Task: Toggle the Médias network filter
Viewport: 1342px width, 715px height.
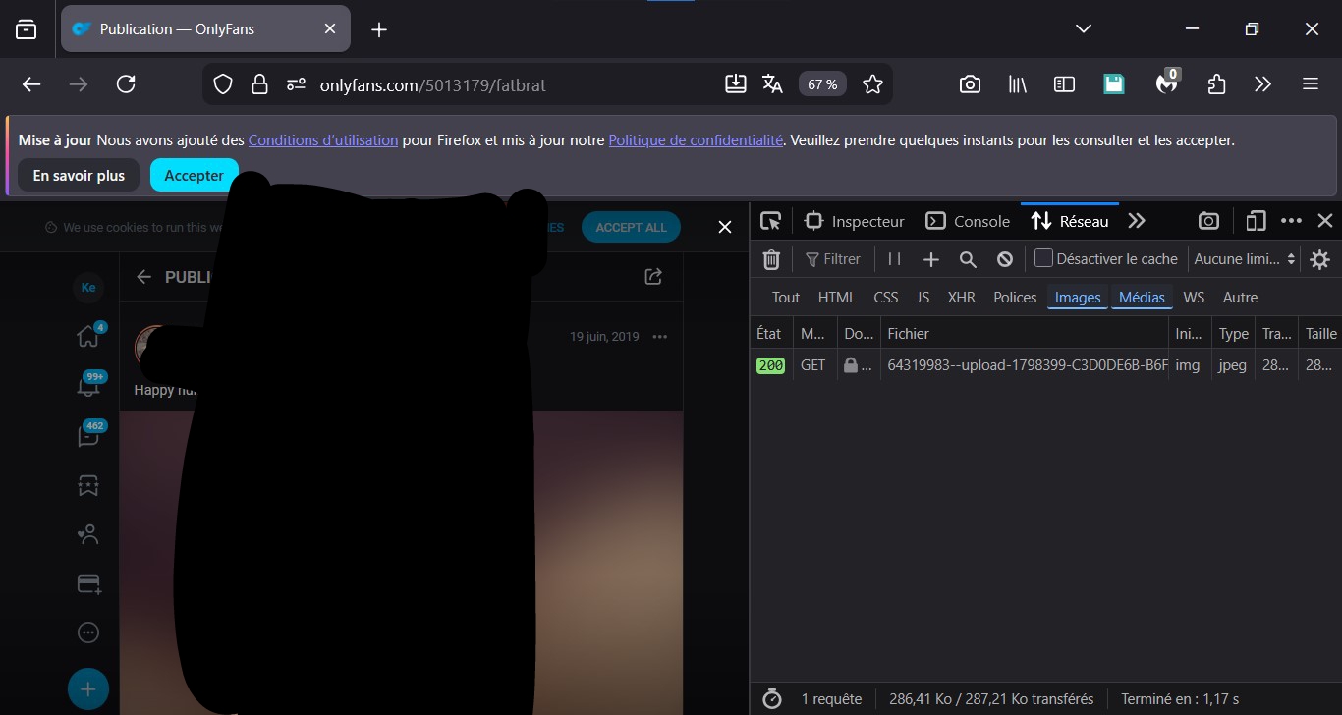Action: (x=1142, y=298)
